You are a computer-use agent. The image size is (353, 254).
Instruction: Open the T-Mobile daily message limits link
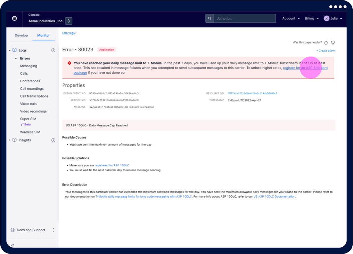point(144,197)
